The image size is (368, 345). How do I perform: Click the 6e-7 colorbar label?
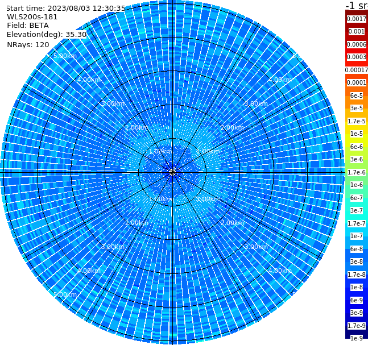click(357, 198)
